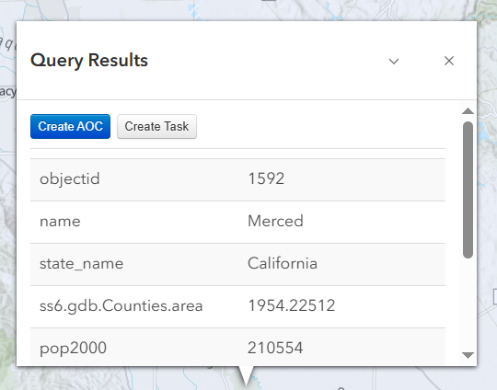Select the objectid value 1592
This screenshot has height=390, width=497.
[x=266, y=178]
